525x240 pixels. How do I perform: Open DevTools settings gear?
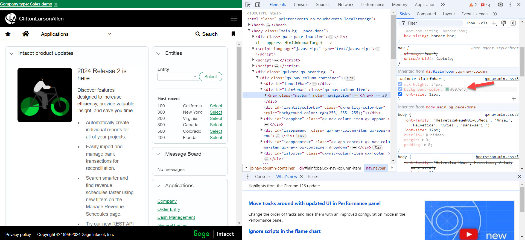500,5
